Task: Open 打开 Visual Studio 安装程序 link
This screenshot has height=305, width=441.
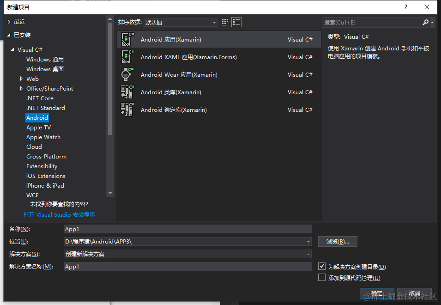Action: 59,215
